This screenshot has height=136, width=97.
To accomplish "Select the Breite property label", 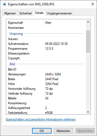I will pos(11,79).
